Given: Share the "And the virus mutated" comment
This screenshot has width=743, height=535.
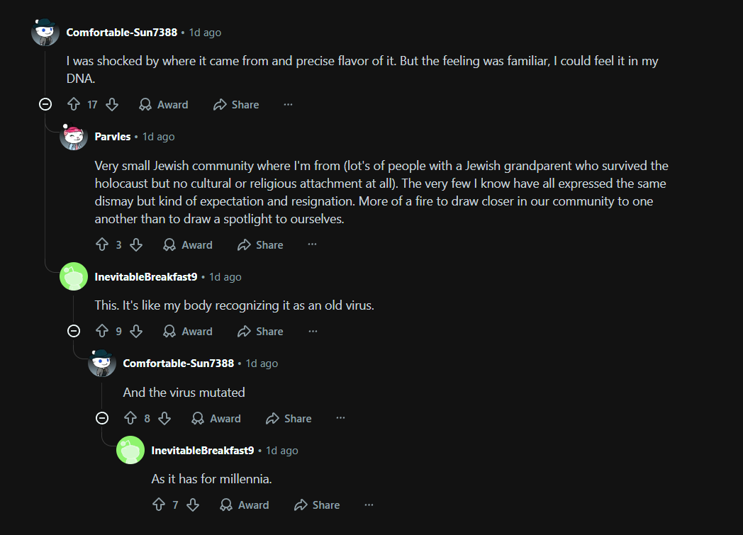Looking at the screenshot, I should tap(289, 419).
